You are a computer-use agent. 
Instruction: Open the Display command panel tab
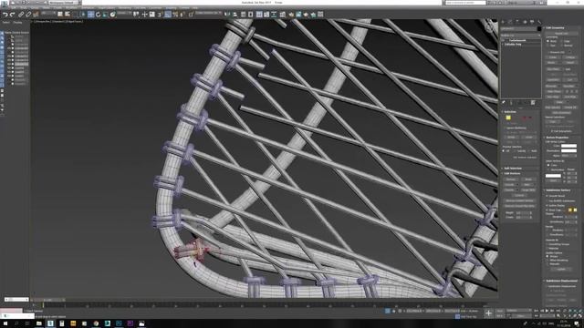[x=532, y=22]
